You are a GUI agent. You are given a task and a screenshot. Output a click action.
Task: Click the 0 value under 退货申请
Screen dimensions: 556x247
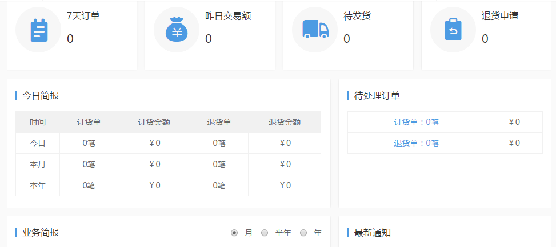click(485, 39)
